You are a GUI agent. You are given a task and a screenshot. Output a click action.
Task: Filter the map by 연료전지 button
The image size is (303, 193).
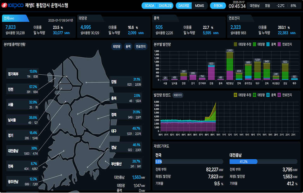click(x=140, y=47)
